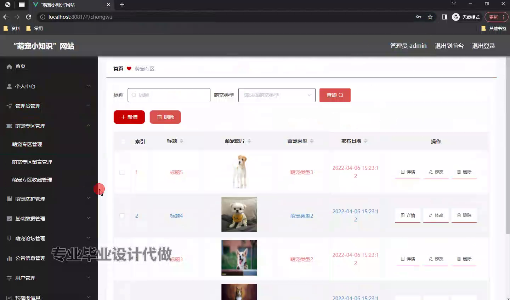
Task: Click the 更新 browser update button
Action: point(496,17)
